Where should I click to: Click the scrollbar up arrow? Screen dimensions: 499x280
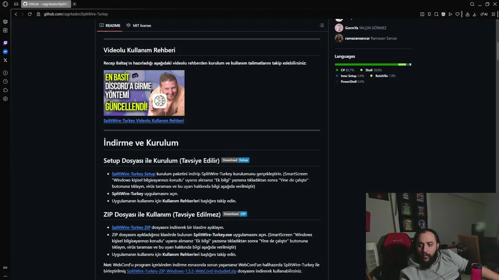[x=497, y=21]
